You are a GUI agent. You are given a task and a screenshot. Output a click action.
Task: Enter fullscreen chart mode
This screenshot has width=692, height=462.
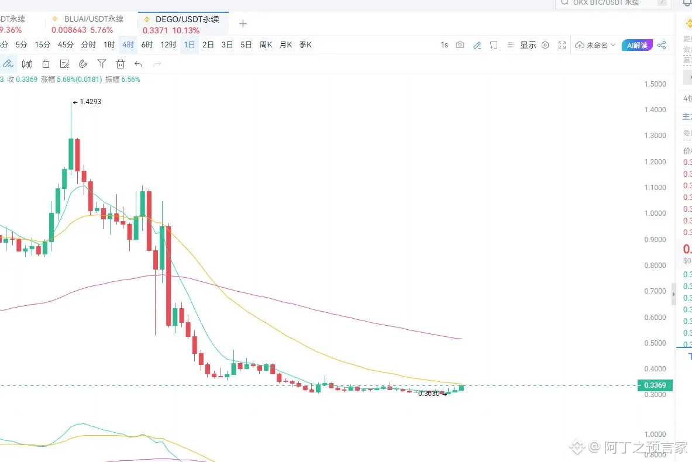[x=562, y=45]
